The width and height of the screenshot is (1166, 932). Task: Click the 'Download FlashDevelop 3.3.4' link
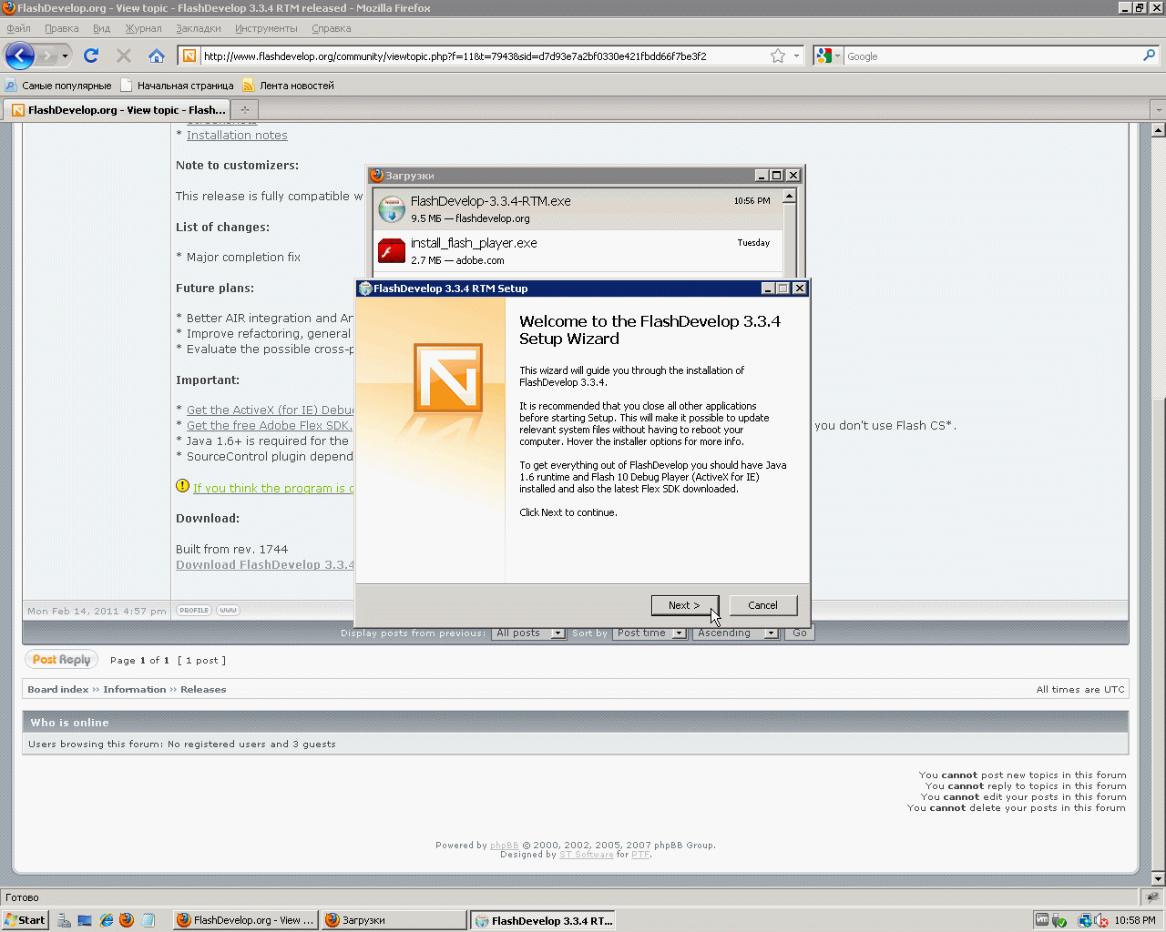pos(265,565)
